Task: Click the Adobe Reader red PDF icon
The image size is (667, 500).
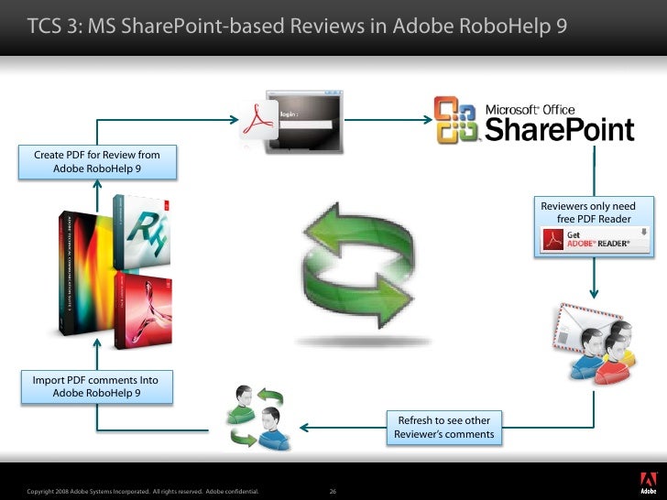Action: [x=552, y=239]
